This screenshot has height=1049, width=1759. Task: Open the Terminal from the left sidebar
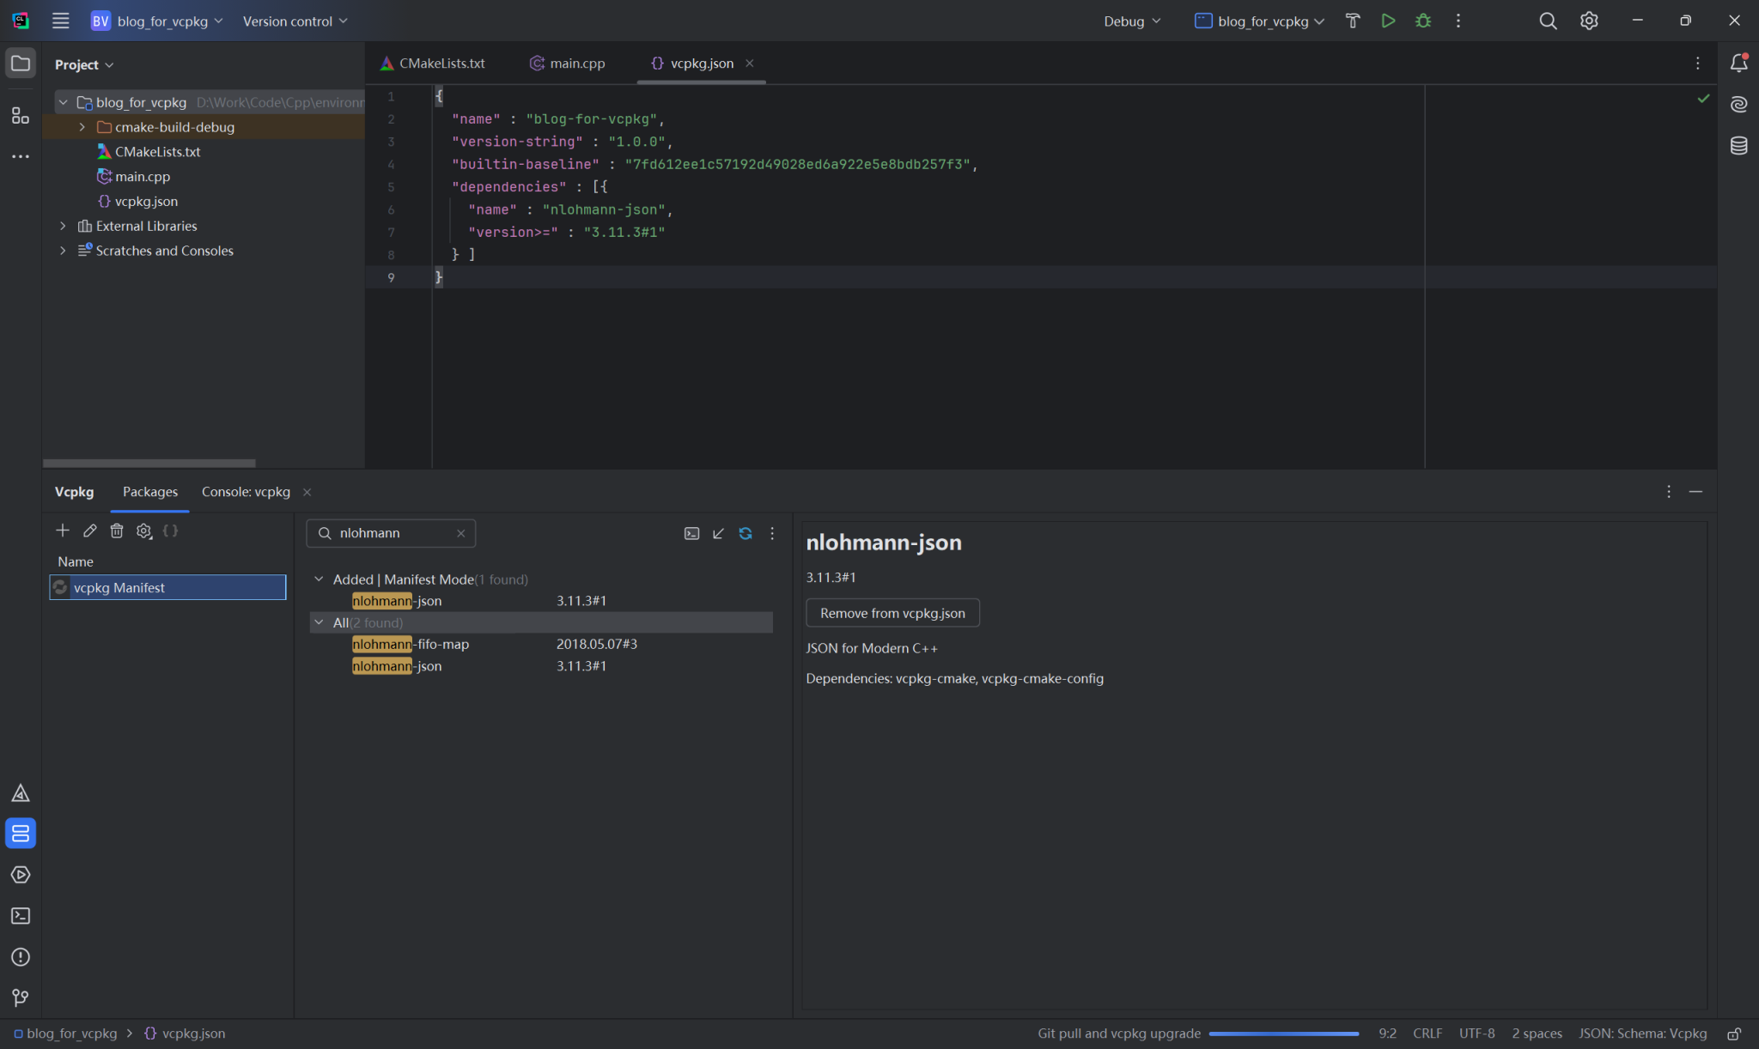pos(20,916)
